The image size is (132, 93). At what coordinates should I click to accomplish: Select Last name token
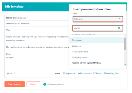click(97, 46)
